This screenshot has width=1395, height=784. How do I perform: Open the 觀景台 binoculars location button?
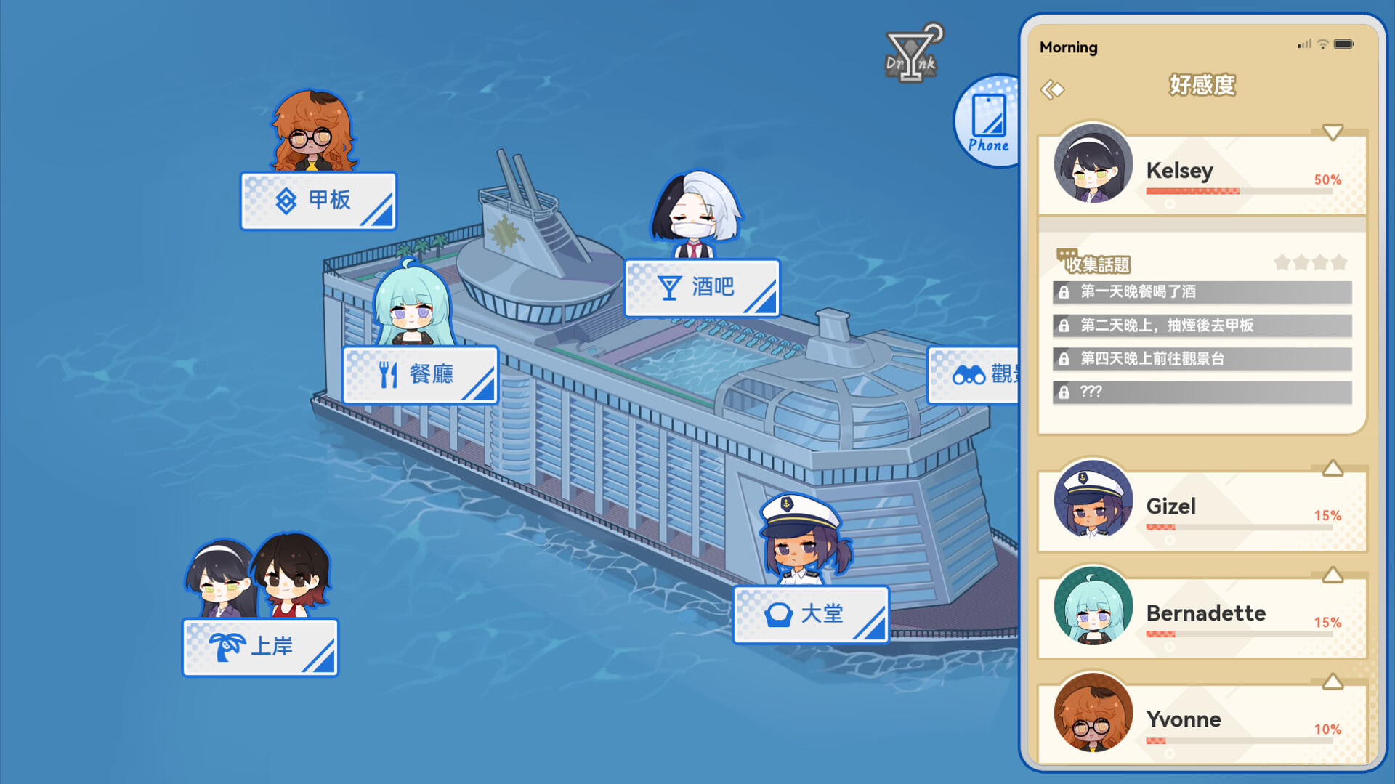point(974,375)
